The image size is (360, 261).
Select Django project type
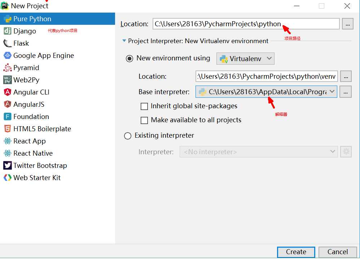[x=57, y=31]
